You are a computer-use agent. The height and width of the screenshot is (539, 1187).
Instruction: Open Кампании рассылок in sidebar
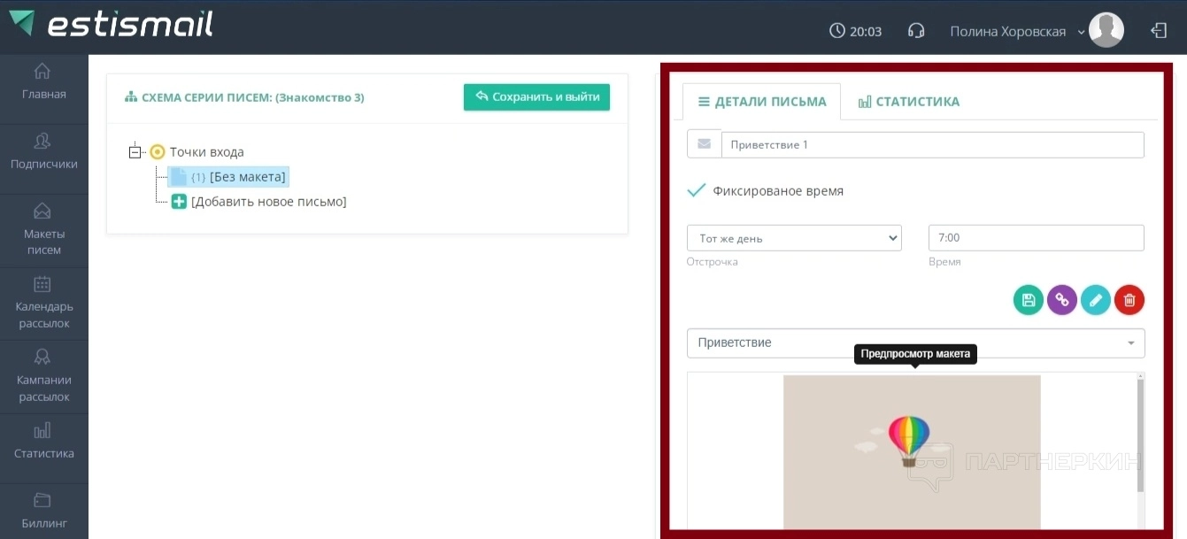pyautogui.click(x=44, y=376)
